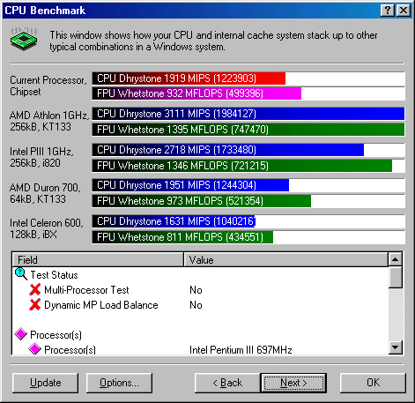Click the Intel Celeron 600, 128kB, iBX label

47,228
